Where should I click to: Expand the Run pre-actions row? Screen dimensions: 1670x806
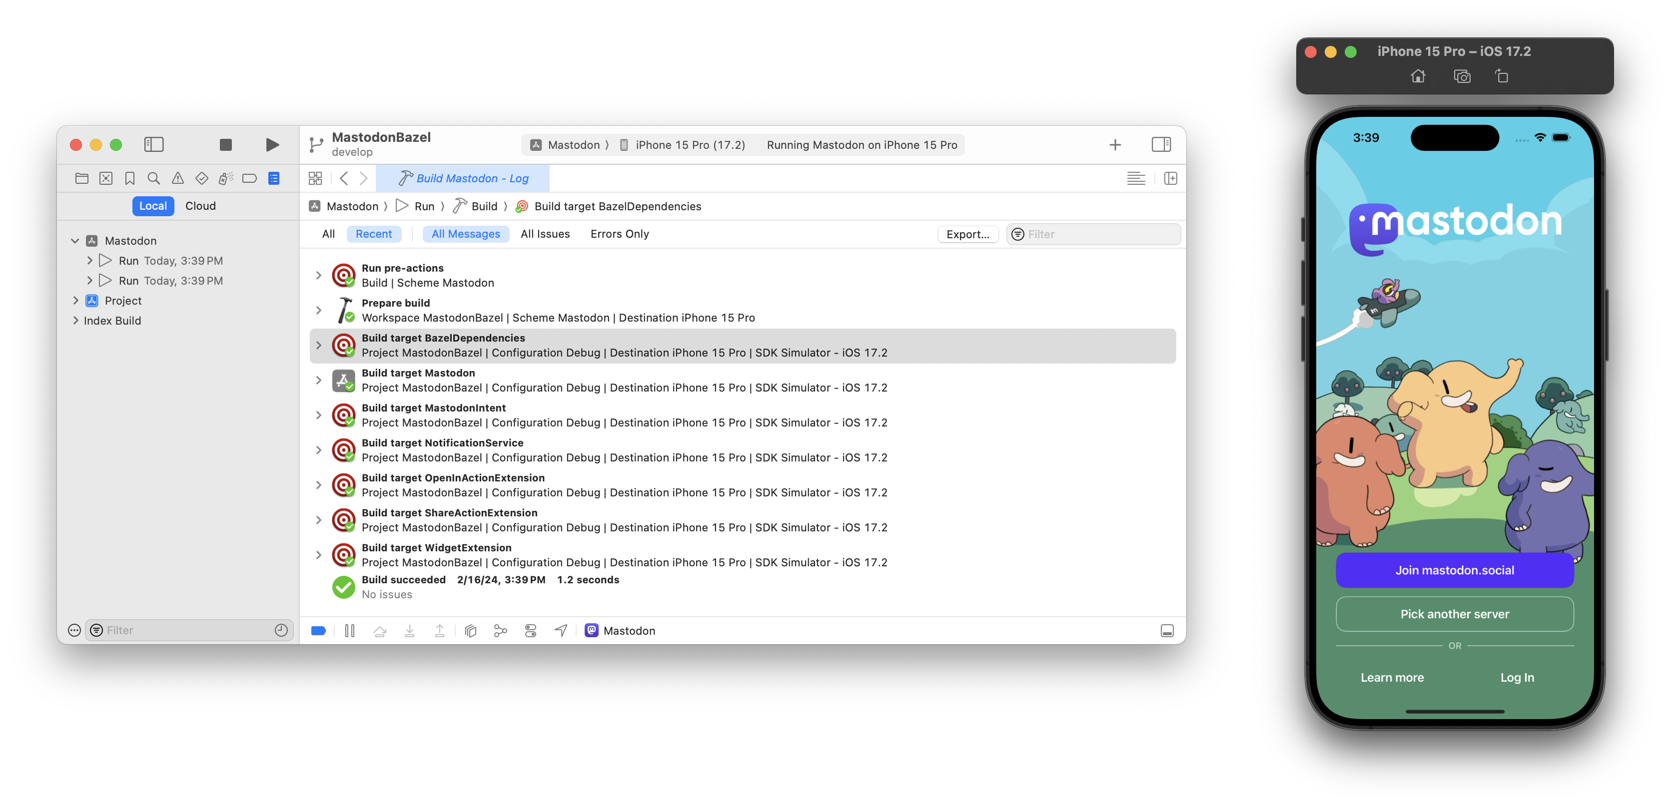(x=318, y=275)
